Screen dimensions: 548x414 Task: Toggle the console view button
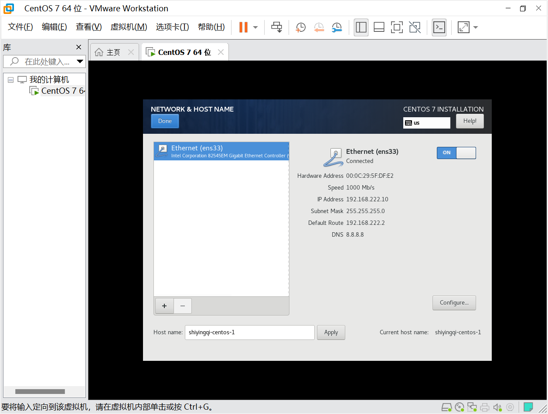click(x=439, y=27)
